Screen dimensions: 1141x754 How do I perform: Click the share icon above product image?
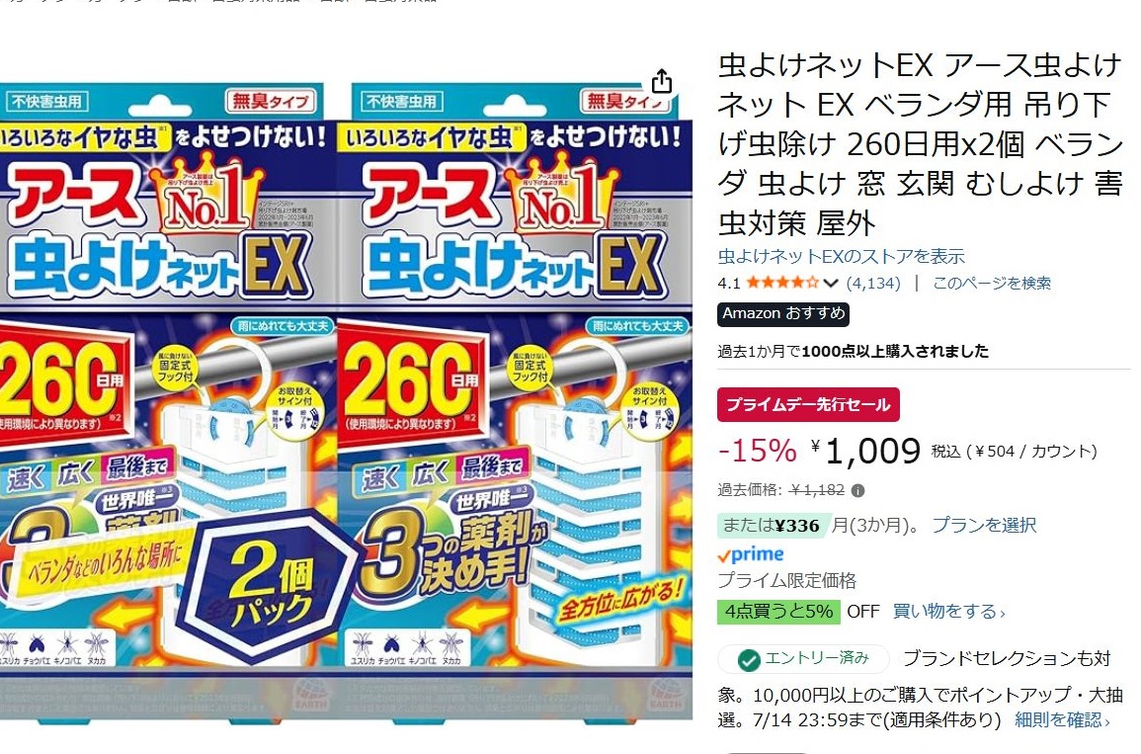(662, 81)
